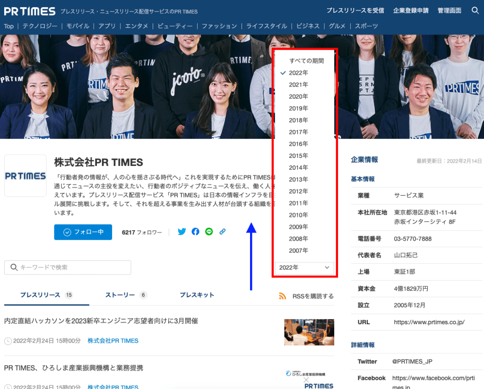Screen dimensions: 484x389
Task: Share company page on Facebook icon
Action: [195, 232]
